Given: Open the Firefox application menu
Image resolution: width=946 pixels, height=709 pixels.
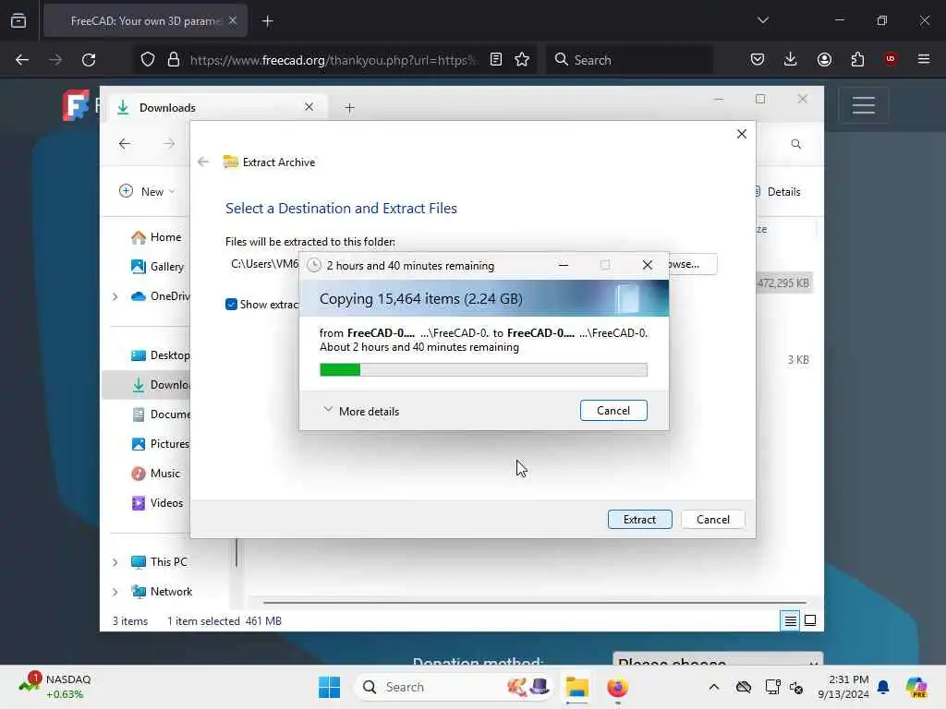Looking at the screenshot, I should coord(924,59).
